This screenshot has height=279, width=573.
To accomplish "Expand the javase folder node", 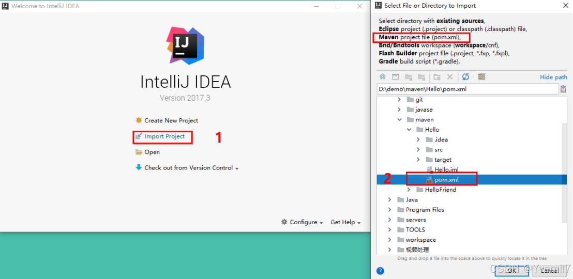I will pyautogui.click(x=399, y=110).
